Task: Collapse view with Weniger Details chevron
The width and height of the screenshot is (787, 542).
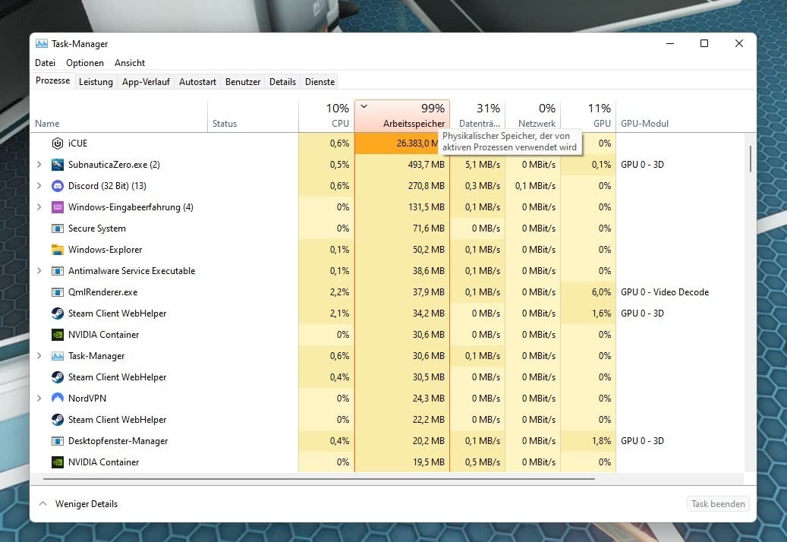Action: click(x=43, y=503)
